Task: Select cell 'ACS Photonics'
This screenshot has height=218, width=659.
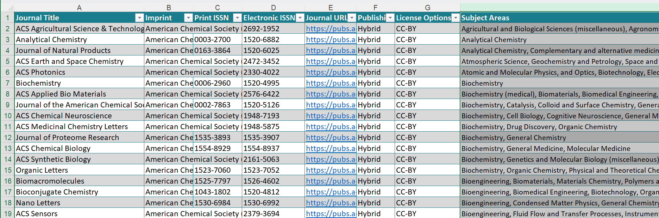Action: click(79, 72)
